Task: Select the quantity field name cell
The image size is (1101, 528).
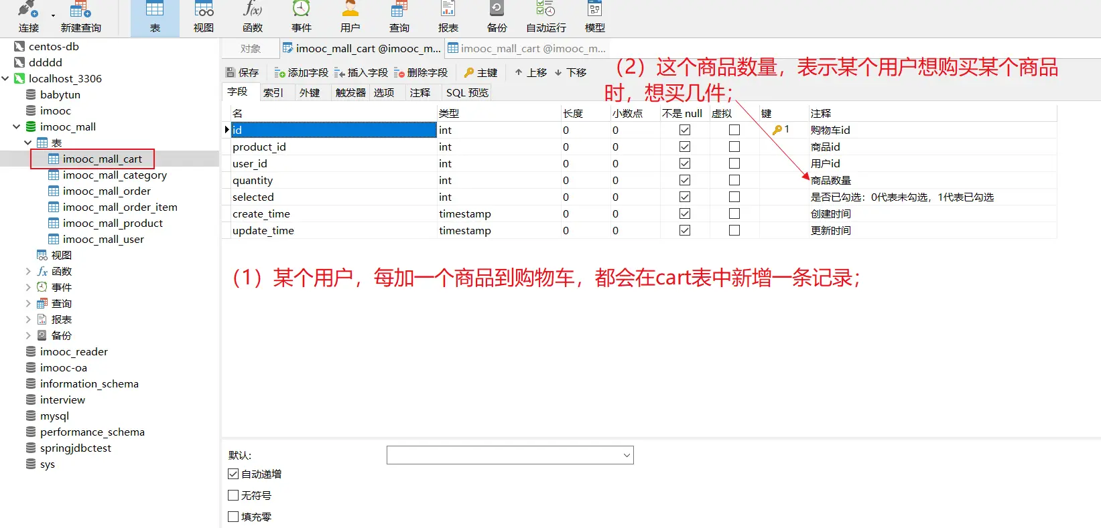Action: point(334,180)
